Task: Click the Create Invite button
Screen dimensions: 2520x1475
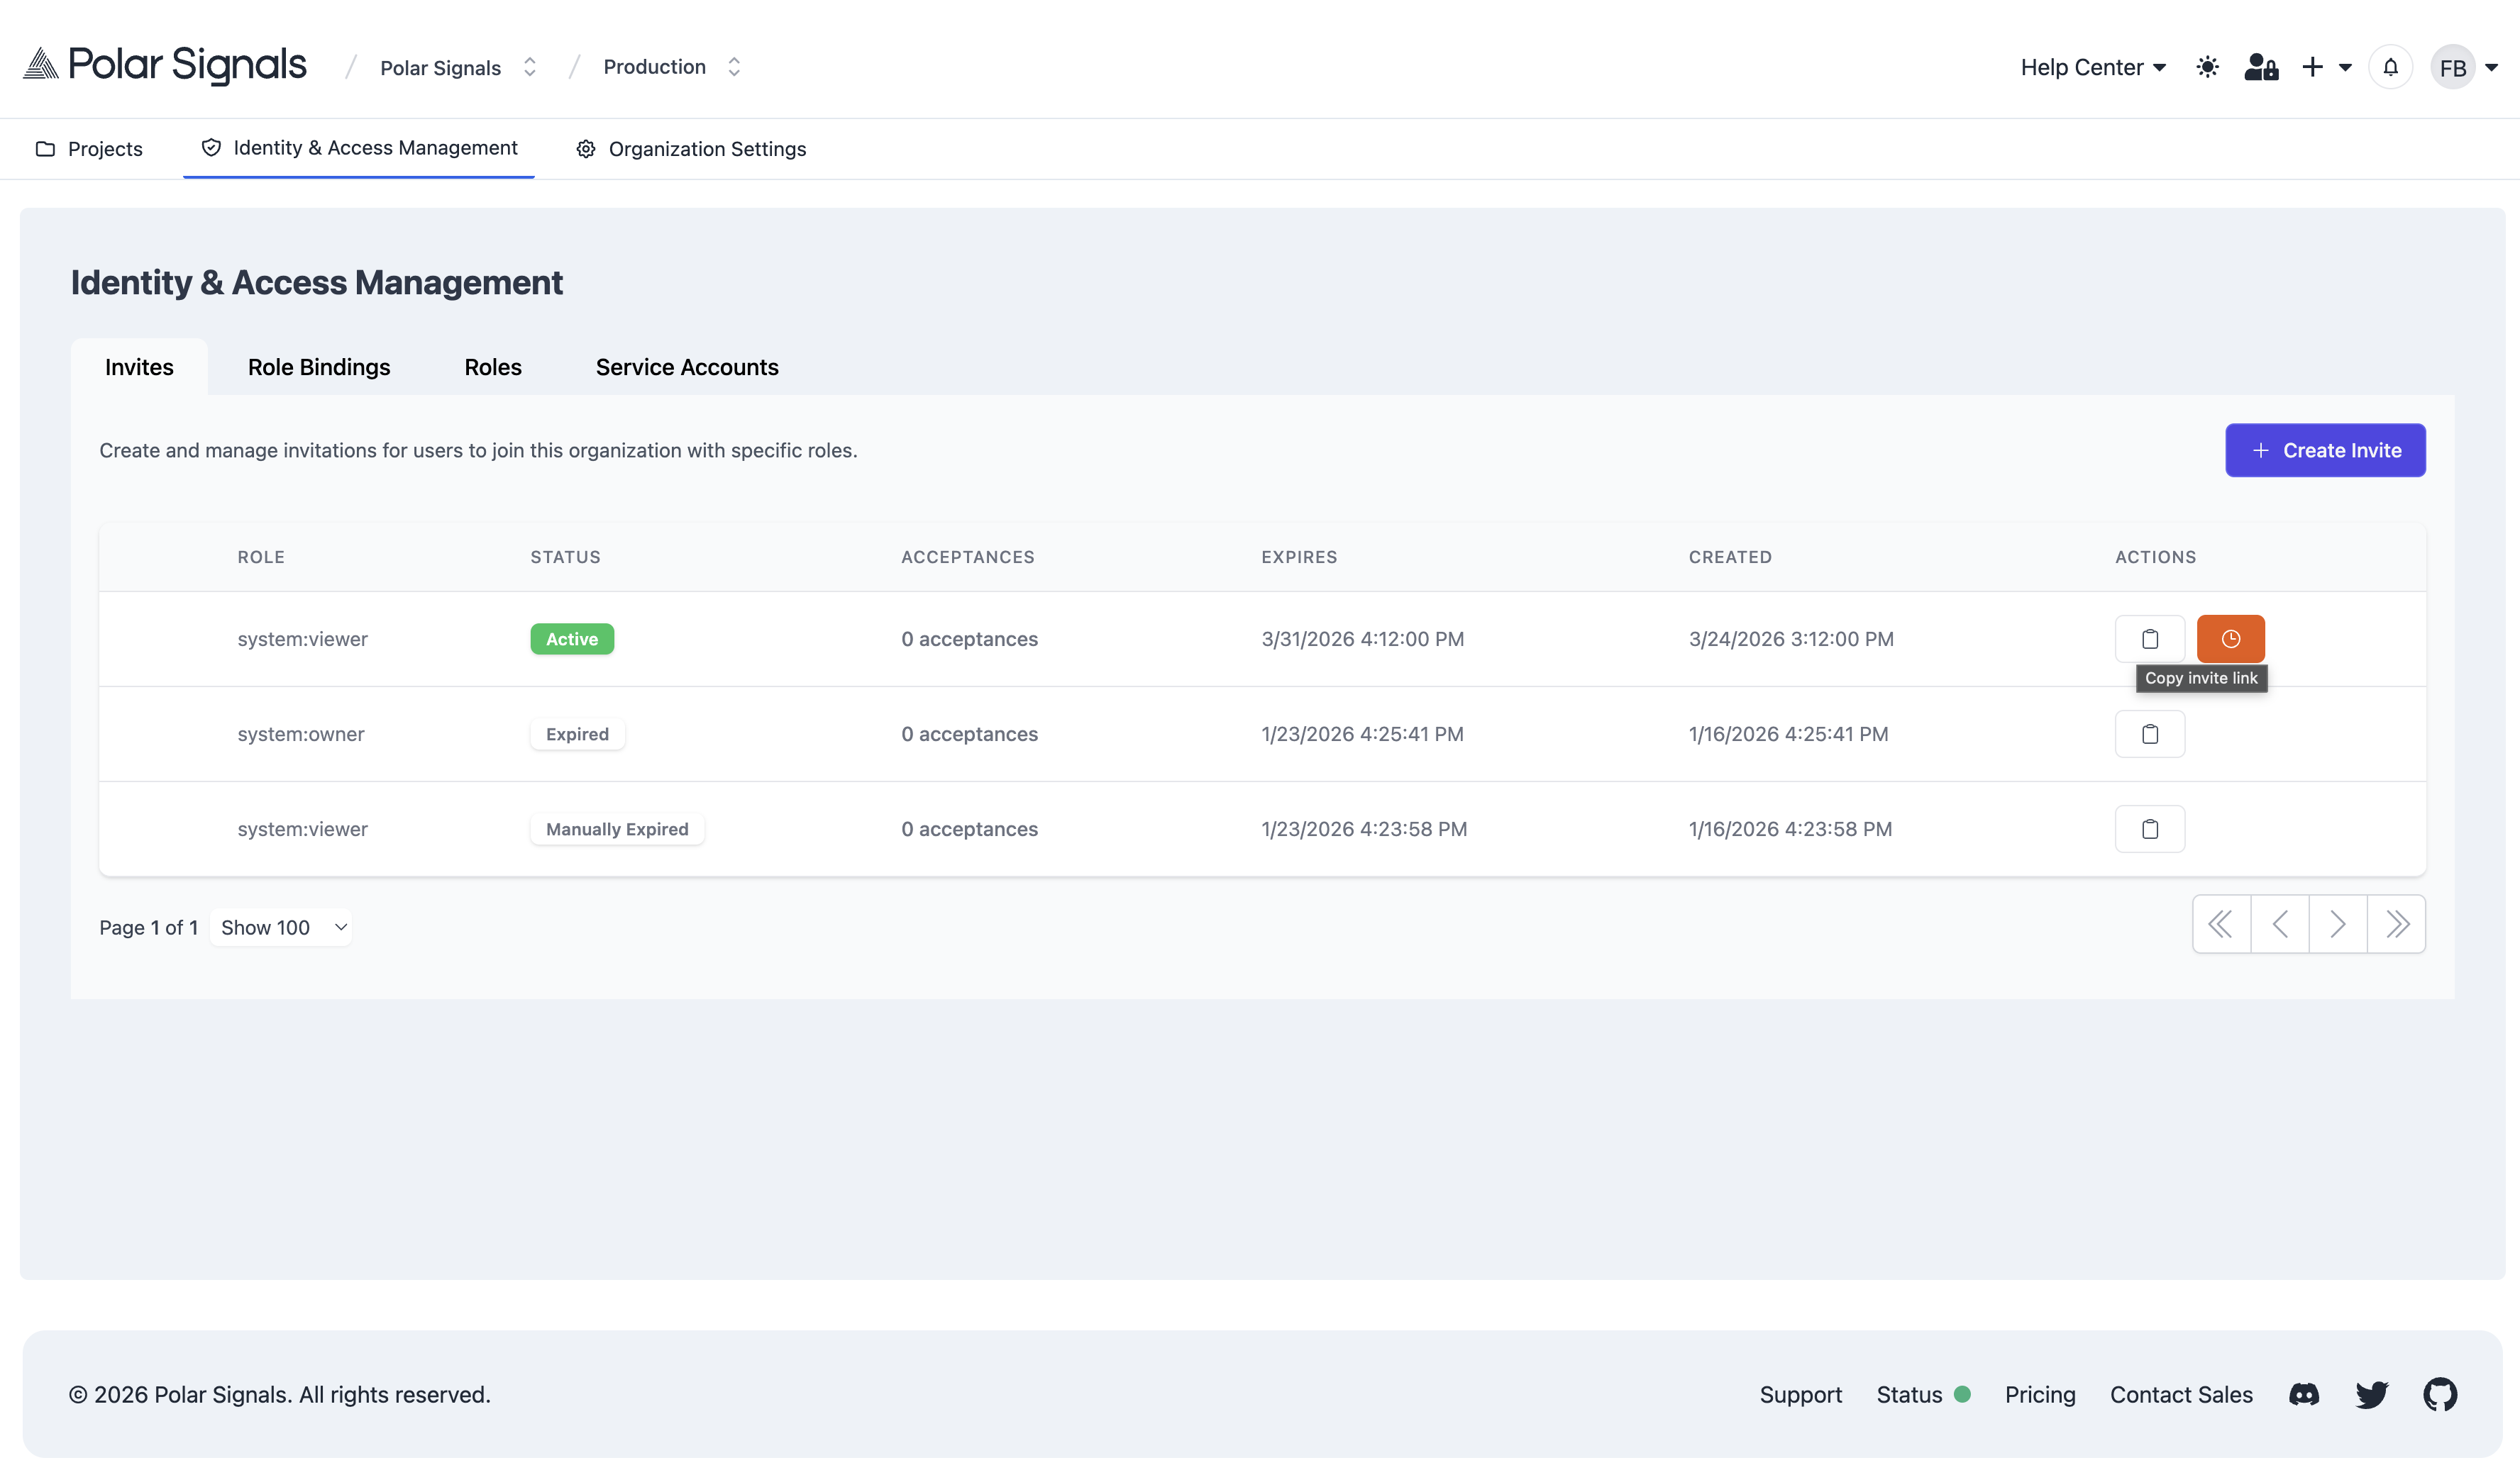Action: point(2325,450)
